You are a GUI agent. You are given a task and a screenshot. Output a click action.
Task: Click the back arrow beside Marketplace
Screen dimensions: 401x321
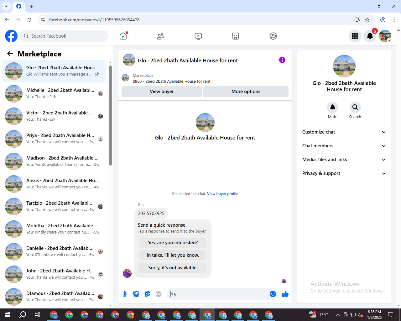(x=10, y=54)
